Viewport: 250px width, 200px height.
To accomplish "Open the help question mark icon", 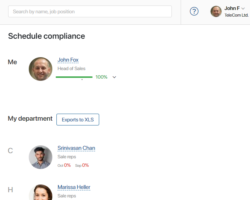I will 194,11.
